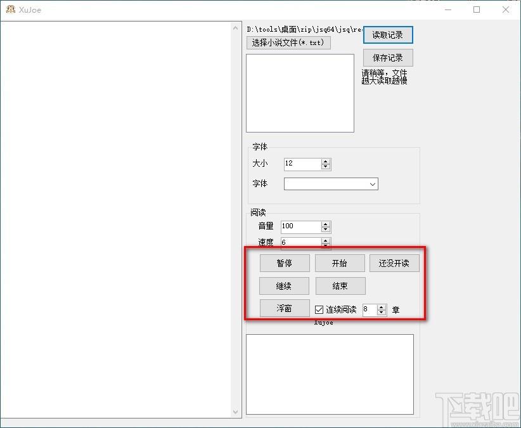Click the reading pane scrollbar up arrow
521x428 pixels.
click(x=236, y=28)
